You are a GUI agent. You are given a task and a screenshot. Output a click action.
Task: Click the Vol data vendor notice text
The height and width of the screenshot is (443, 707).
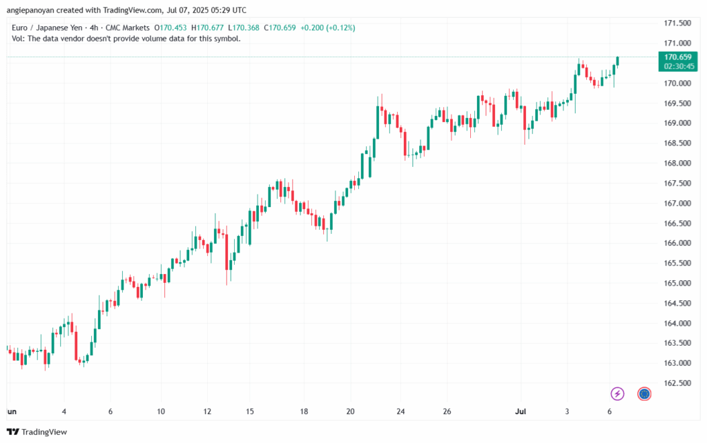click(126, 39)
